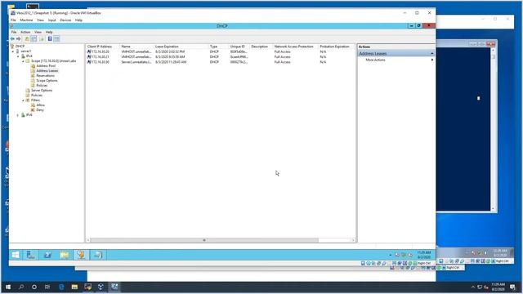Click the blue Help toolbar icon
The height and width of the screenshot is (294, 523).
coord(50,39)
